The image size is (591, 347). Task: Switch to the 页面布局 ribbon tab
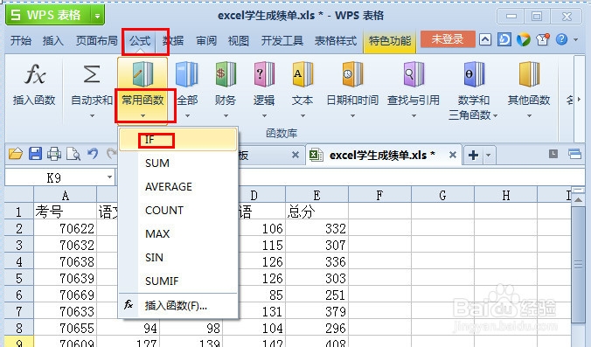96,40
